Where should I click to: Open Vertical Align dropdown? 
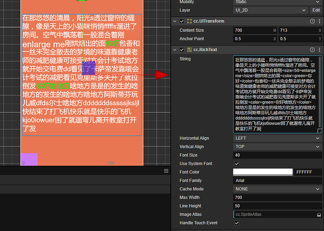pos(278,147)
